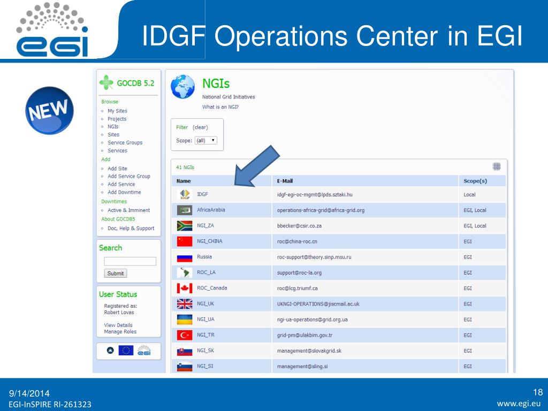548x411 pixels.
Task: Open Service Groups in Browse menu
Action: click(x=125, y=142)
